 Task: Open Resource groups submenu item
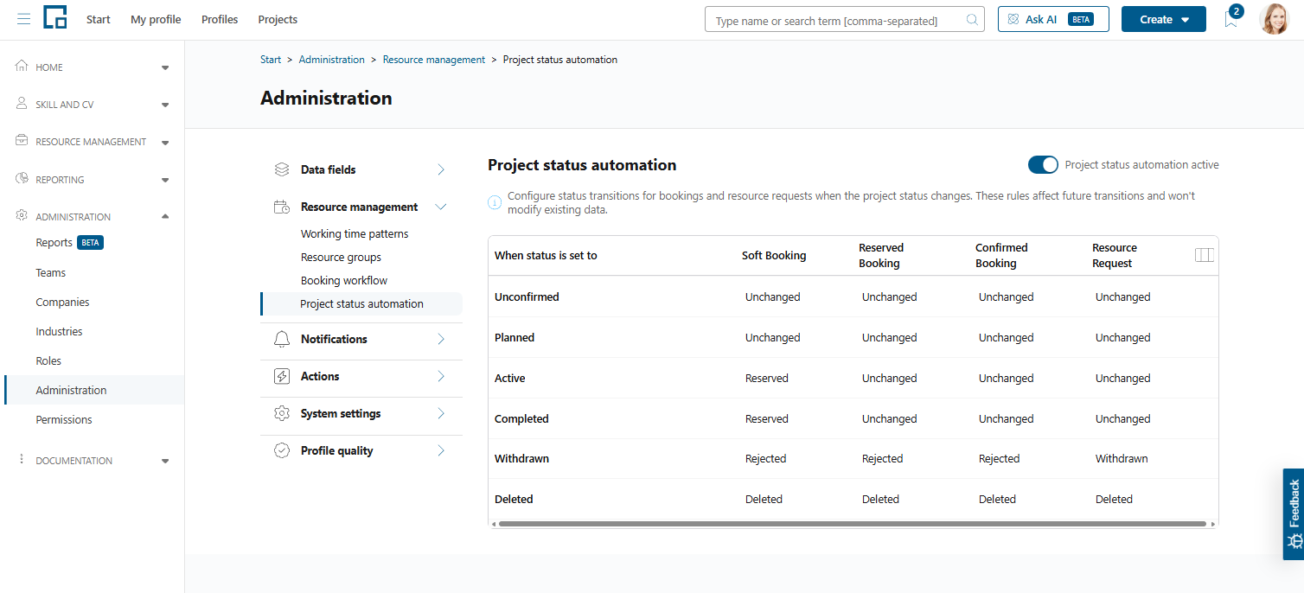[x=341, y=257]
